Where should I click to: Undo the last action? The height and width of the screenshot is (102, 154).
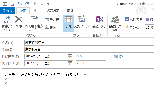(x=20, y=4)
